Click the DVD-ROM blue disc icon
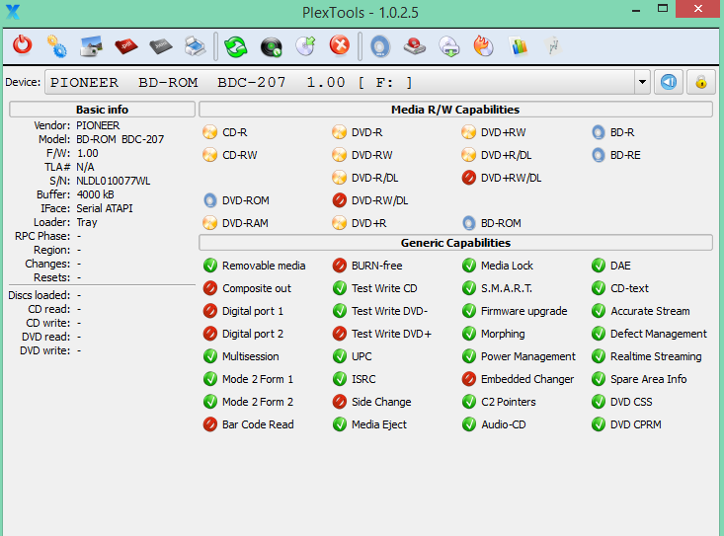 point(209,200)
